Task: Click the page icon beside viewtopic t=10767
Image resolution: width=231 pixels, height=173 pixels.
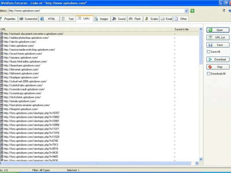Action: coord(1,113)
